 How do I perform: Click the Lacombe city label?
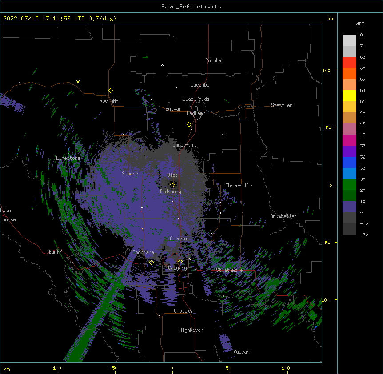click(200, 85)
